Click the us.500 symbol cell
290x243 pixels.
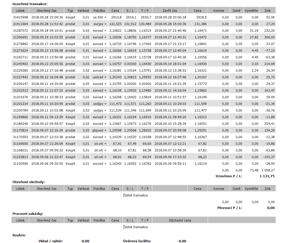pyautogui.click(x=100, y=17)
